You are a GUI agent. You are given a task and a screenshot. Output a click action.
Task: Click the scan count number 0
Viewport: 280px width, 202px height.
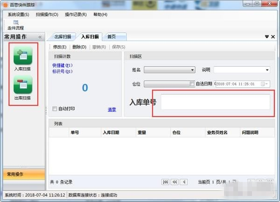pos(85,88)
